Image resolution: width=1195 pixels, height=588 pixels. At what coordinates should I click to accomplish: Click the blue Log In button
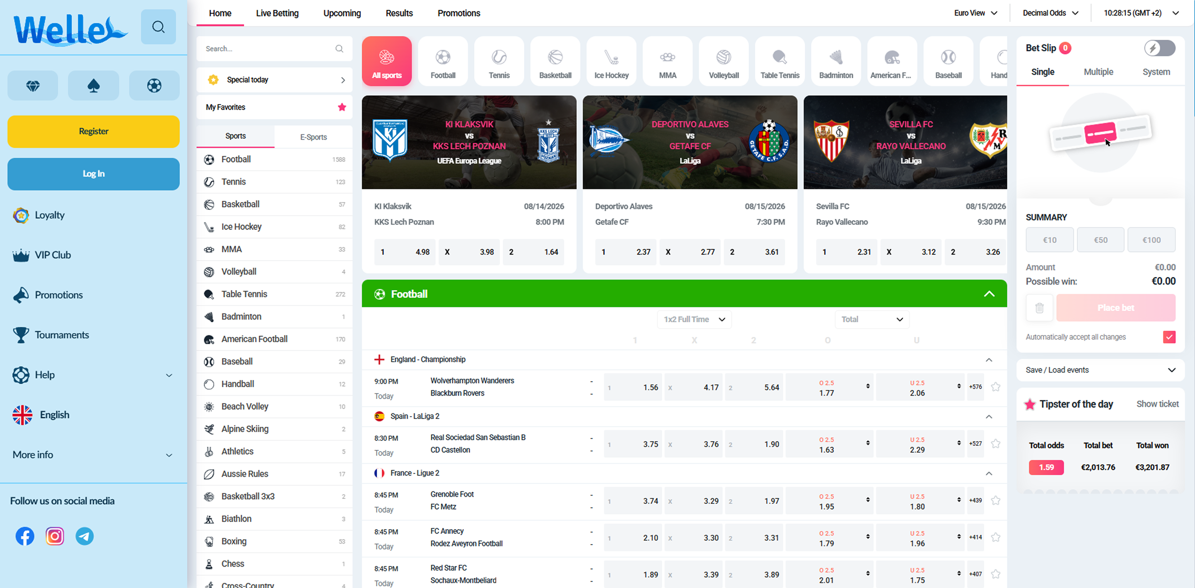click(x=93, y=174)
